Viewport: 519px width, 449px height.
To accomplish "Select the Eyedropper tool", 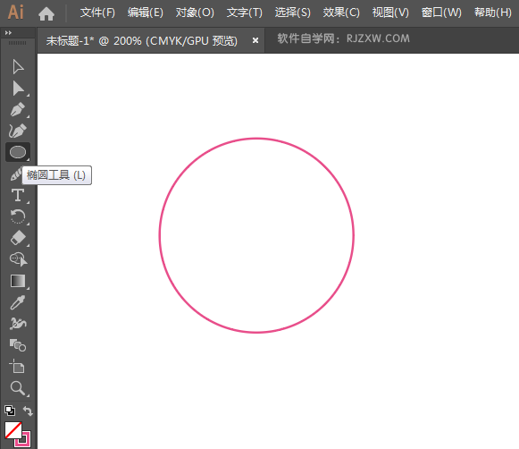I will tap(18, 302).
